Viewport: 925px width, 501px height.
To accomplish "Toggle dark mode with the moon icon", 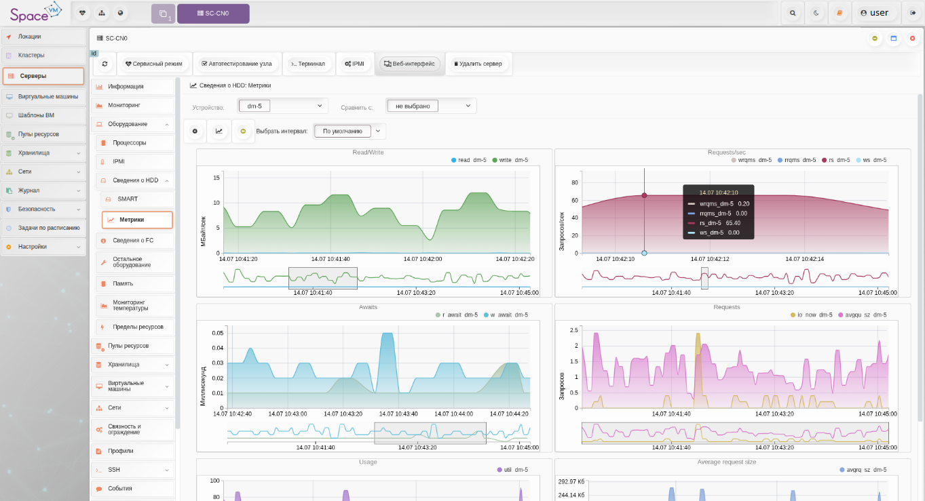I will (x=816, y=13).
